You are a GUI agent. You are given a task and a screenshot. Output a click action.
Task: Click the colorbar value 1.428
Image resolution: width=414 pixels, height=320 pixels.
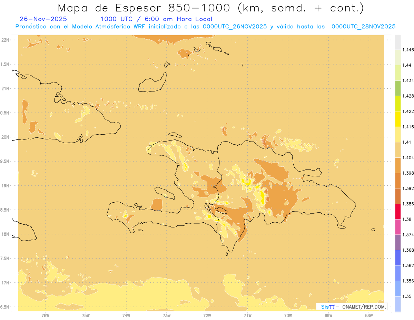pos(409,96)
